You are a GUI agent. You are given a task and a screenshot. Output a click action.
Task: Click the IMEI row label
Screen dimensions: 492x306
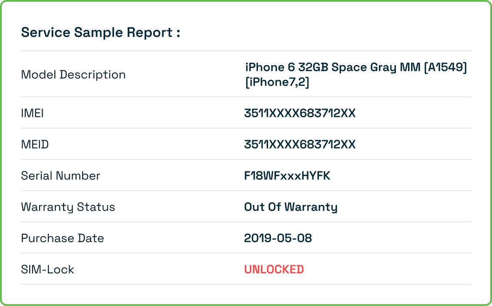[x=32, y=113]
